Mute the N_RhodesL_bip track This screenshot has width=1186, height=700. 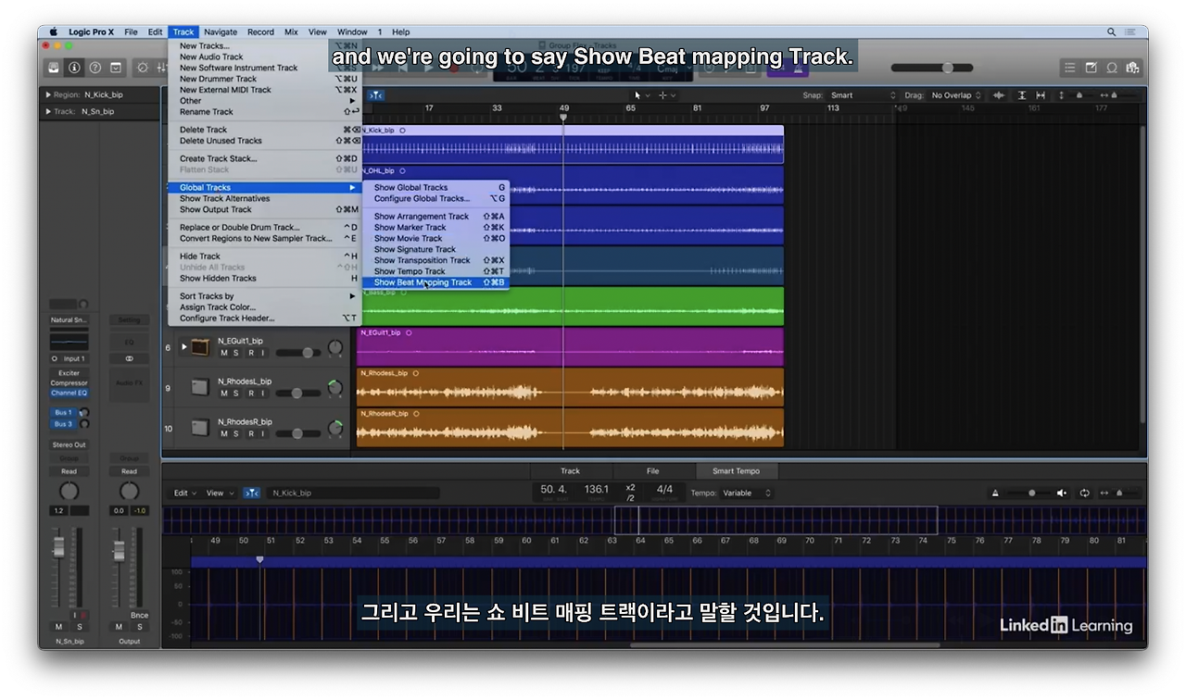coord(223,394)
